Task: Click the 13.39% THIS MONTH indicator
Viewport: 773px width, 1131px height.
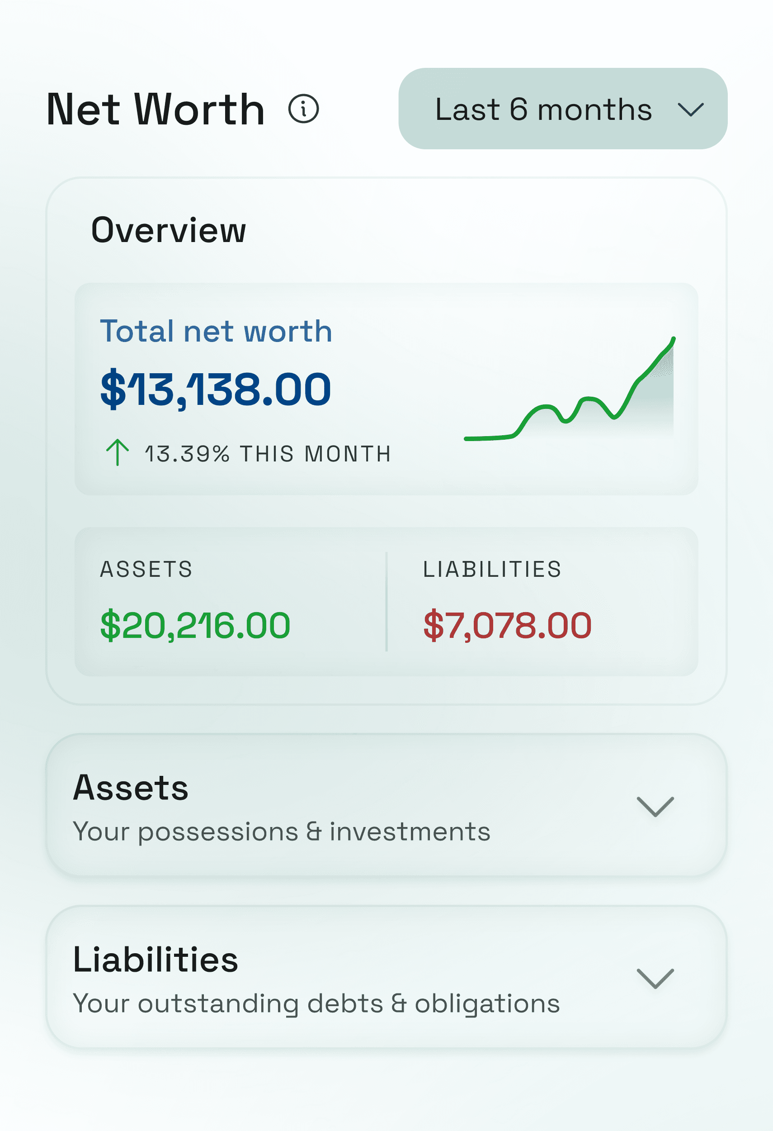Action: coord(266,454)
